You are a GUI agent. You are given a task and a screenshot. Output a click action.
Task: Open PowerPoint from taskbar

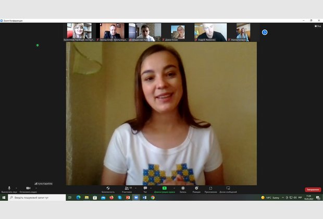(x=128, y=198)
